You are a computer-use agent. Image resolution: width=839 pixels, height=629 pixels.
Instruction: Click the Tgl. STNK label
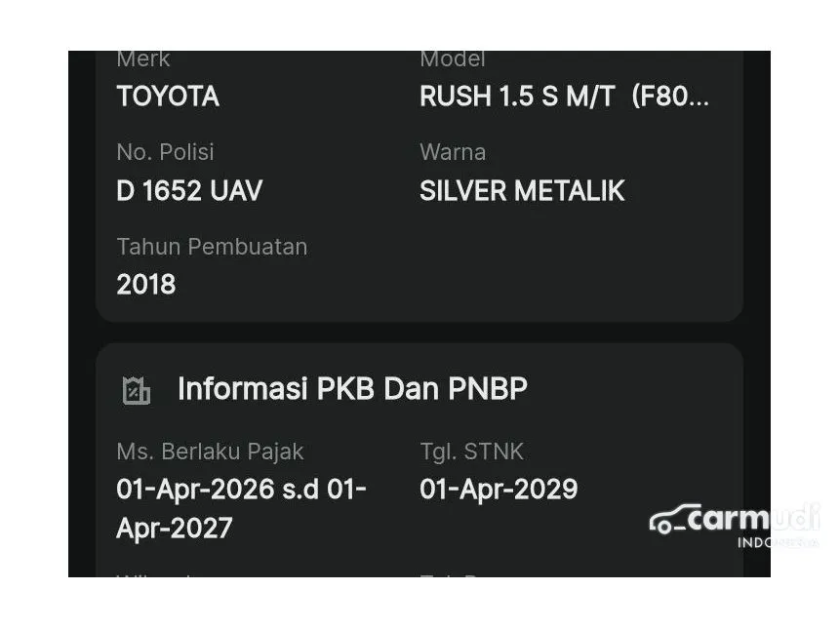pyautogui.click(x=471, y=452)
